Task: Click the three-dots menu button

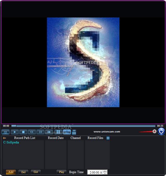Action: [5, 132]
